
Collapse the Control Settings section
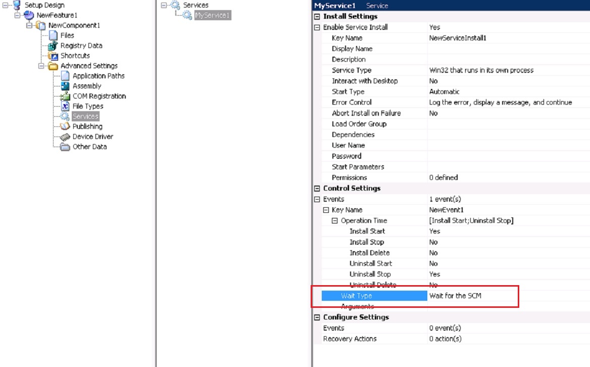tap(317, 189)
